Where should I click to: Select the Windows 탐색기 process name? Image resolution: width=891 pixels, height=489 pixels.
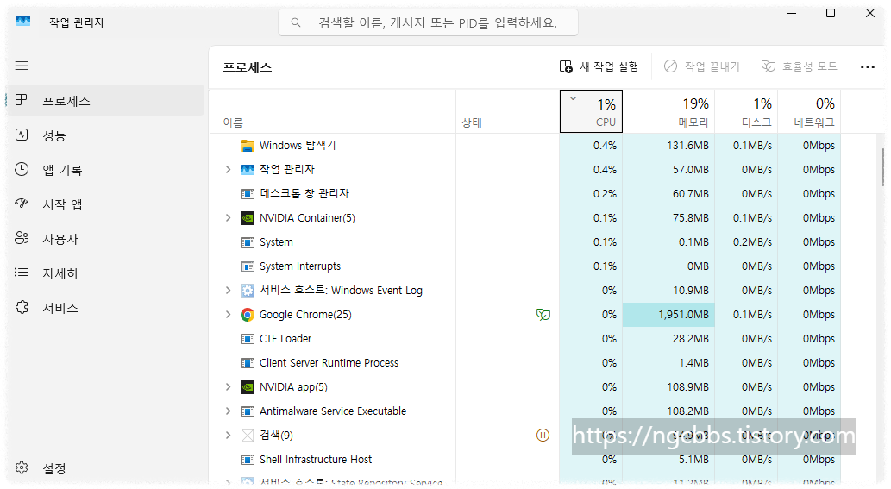tap(298, 146)
